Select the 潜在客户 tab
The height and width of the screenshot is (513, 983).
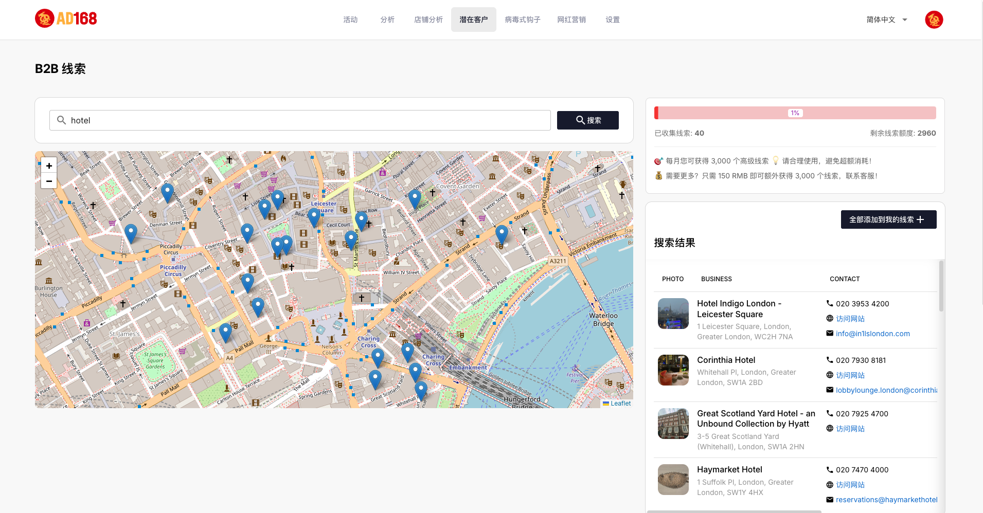(x=474, y=20)
